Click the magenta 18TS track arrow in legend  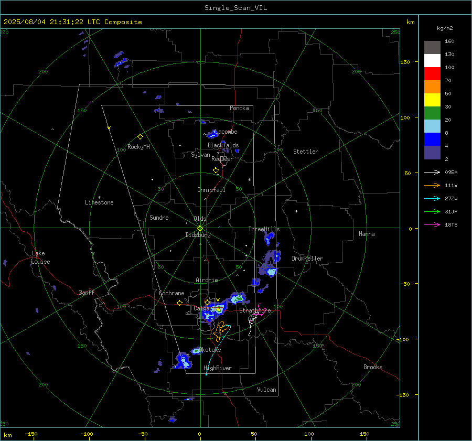[x=432, y=224]
